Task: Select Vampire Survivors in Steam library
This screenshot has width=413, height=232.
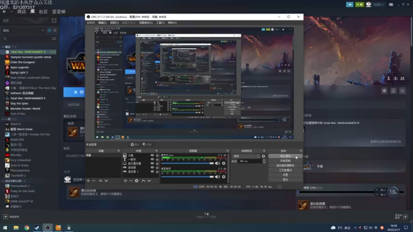Action: [x=30, y=57]
